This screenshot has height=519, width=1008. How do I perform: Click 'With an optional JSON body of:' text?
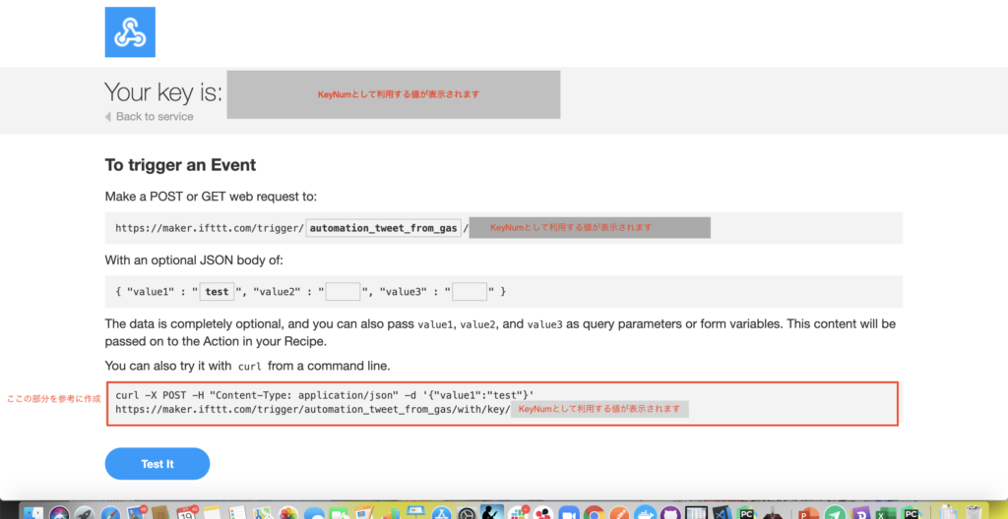point(194,260)
